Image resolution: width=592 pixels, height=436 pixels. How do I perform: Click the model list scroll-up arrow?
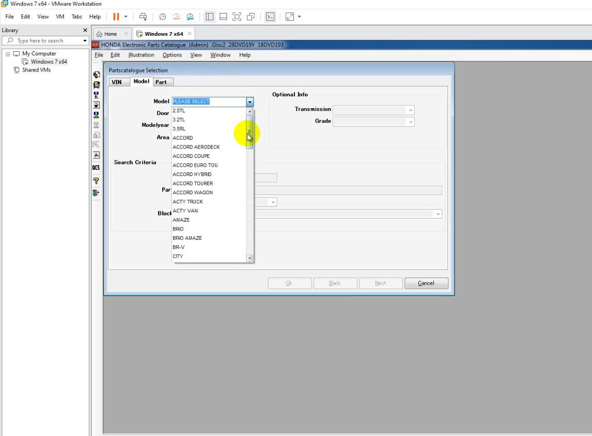pyautogui.click(x=249, y=112)
